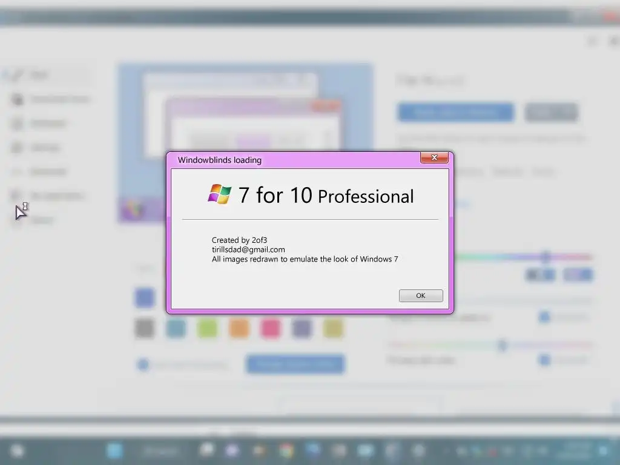Select the style preview thumbnail in background
620x465 pixels.
pos(245,142)
